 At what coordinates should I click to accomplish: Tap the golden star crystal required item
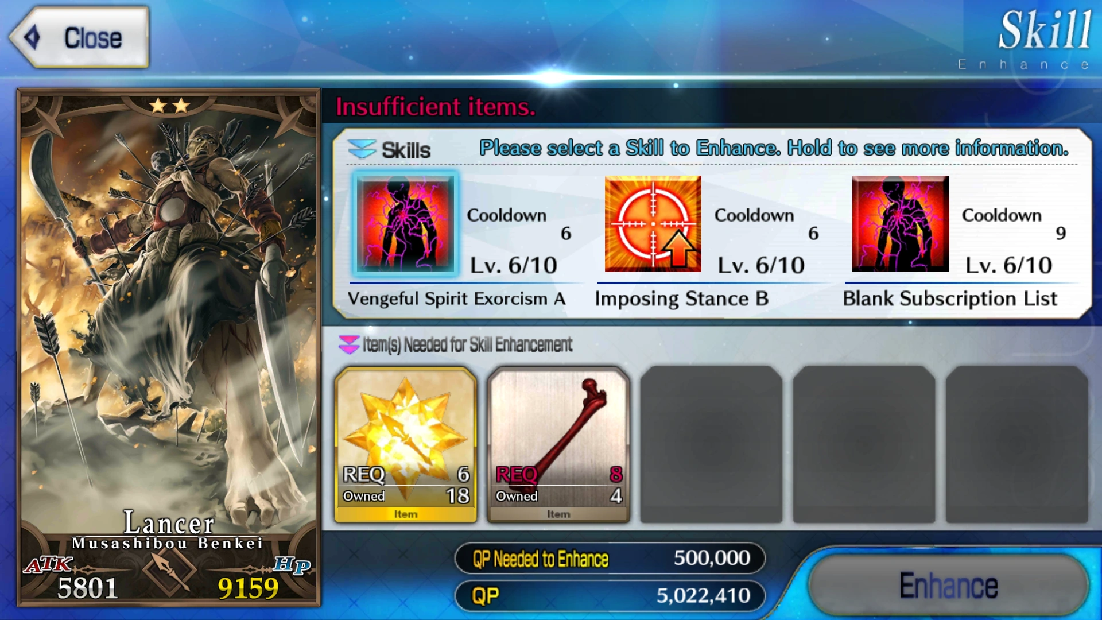(x=406, y=445)
